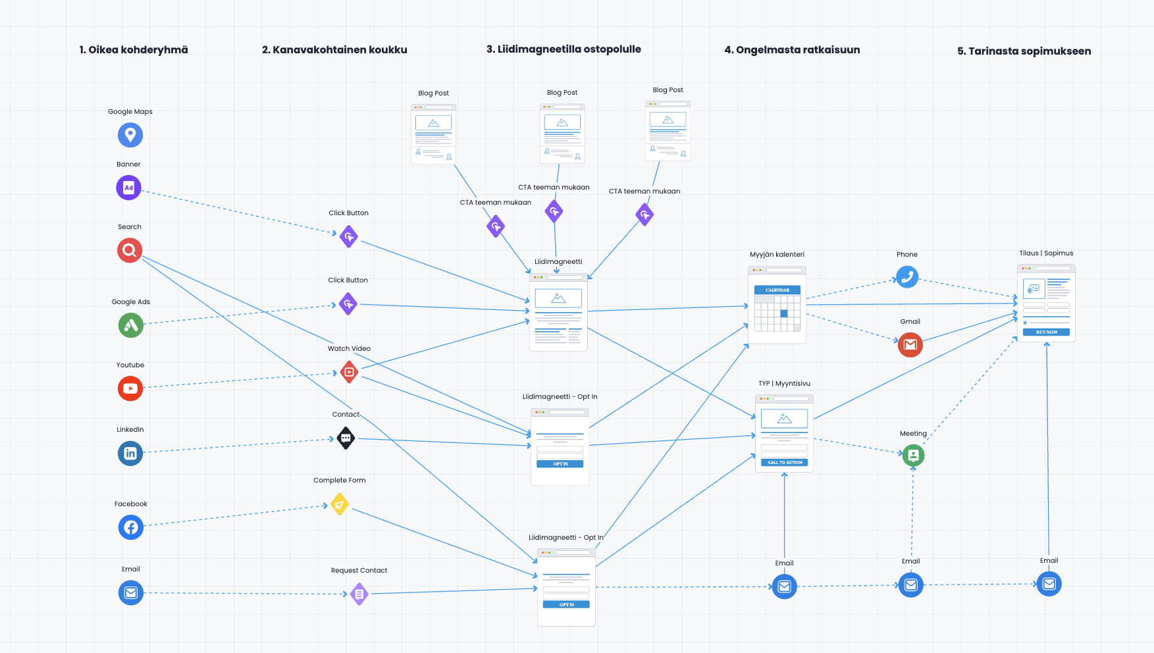This screenshot has height=653, width=1154.
Task: Click the yellow Complete Form icon
Action: point(340,504)
